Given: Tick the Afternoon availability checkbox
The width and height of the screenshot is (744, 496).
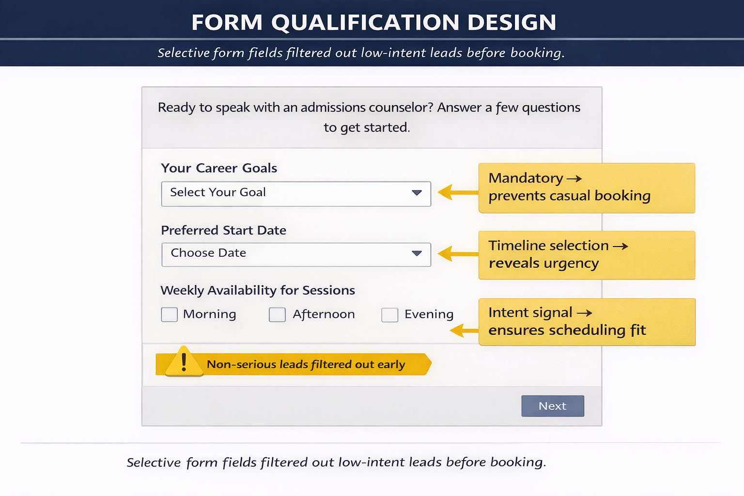Looking at the screenshot, I should pos(277,314).
